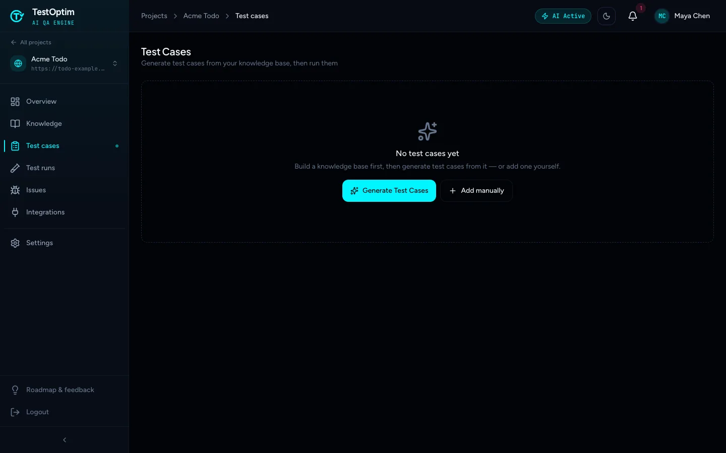Click the MC user avatar
Screen dimensions: 726x453
point(662,16)
